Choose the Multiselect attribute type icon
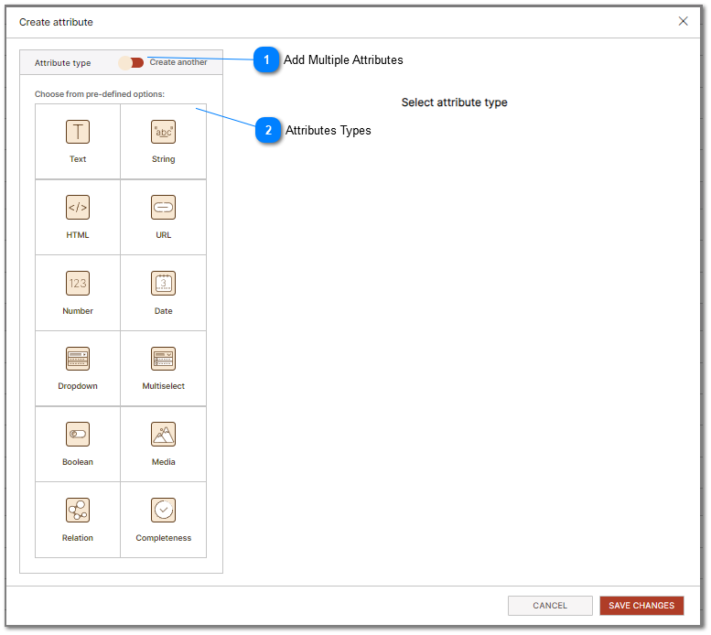711x635 pixels. (163, 359)
